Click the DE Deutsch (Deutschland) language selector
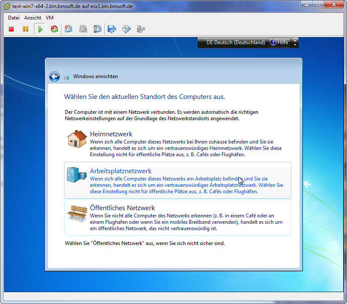Screen dimensions: 347x304 click(x=236, y=42)
